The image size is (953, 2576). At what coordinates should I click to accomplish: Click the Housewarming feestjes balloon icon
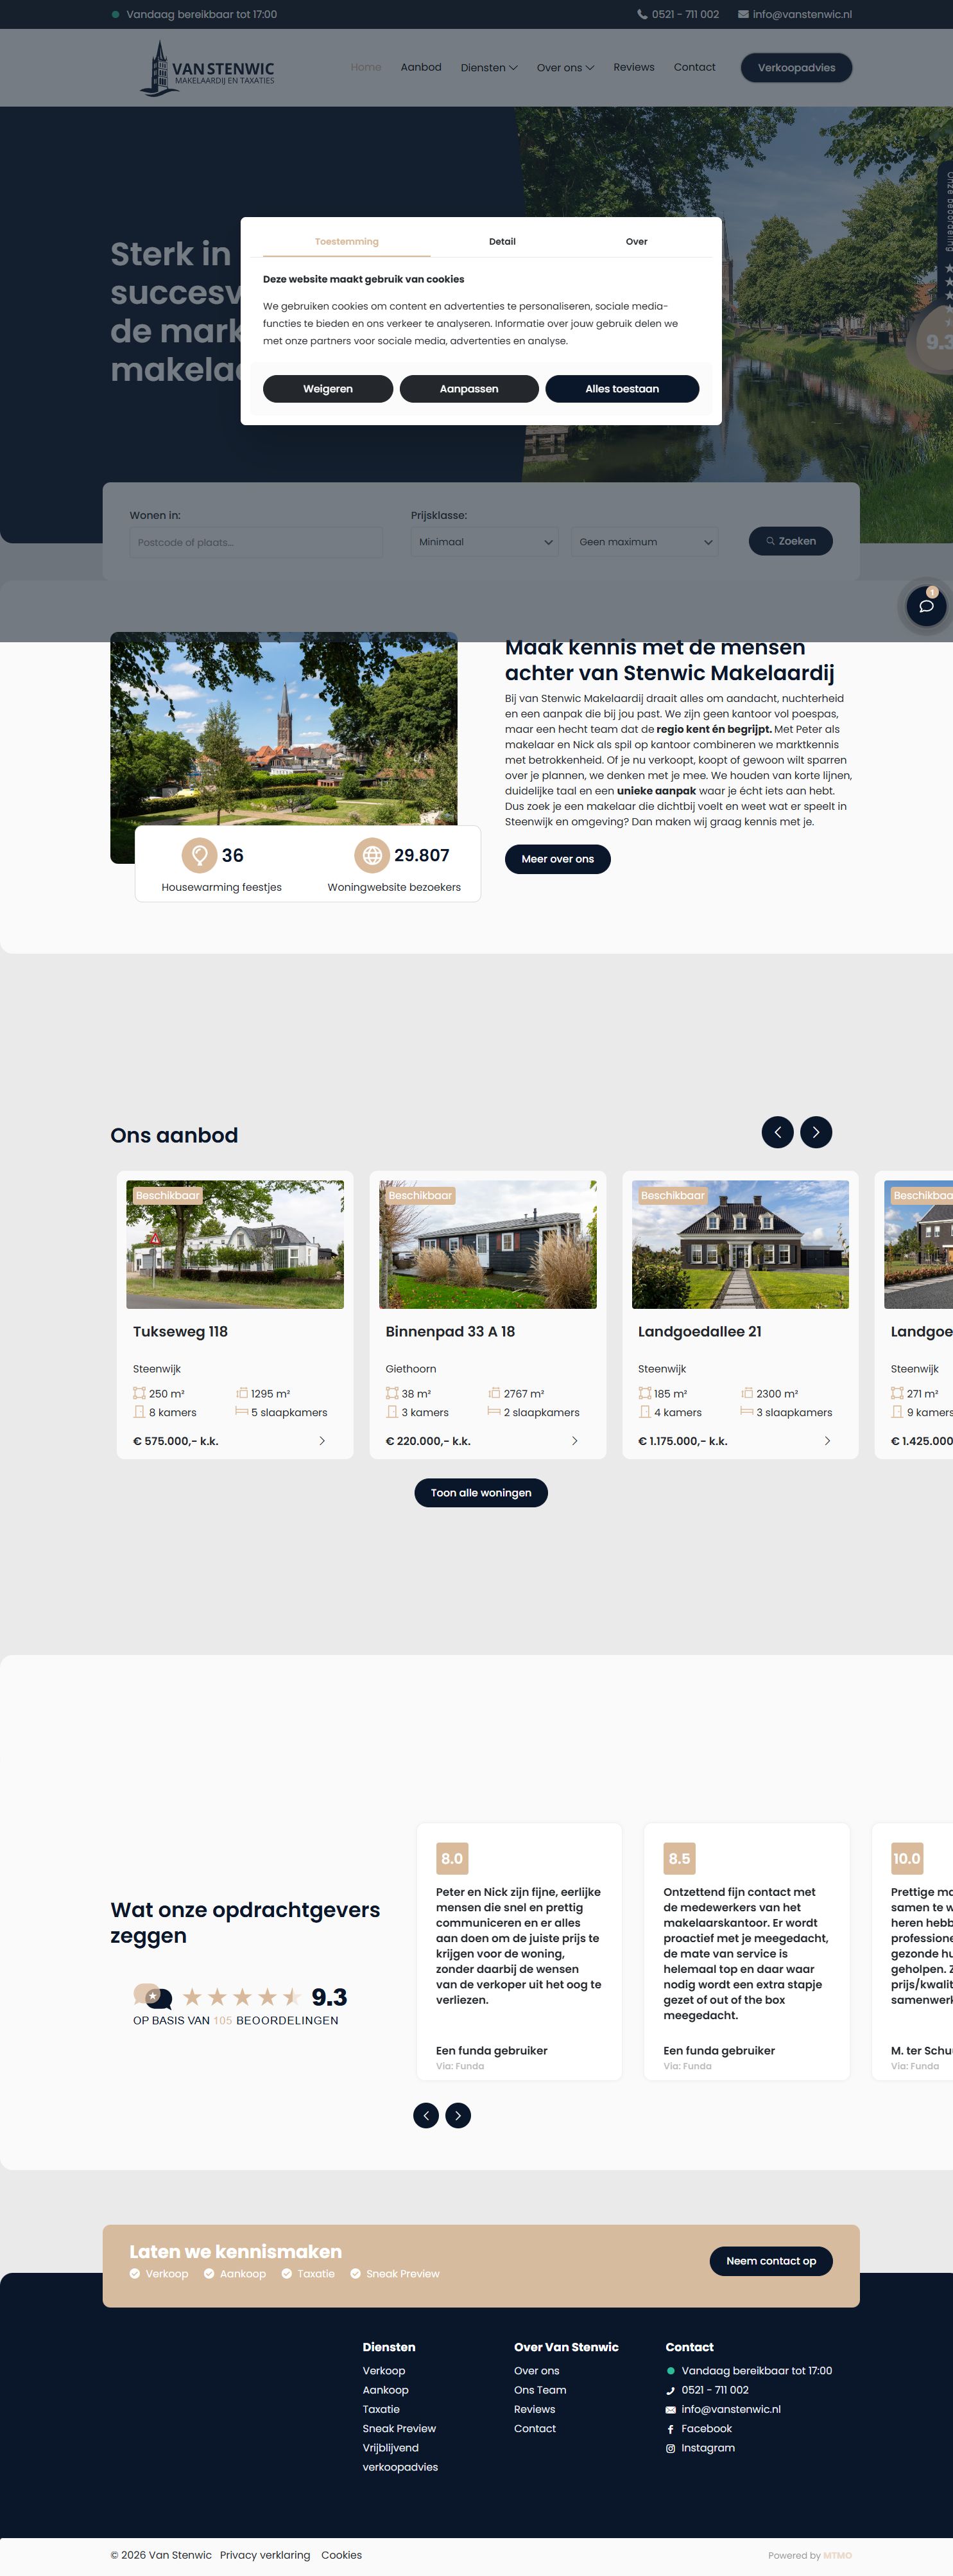tap(200, 855)
